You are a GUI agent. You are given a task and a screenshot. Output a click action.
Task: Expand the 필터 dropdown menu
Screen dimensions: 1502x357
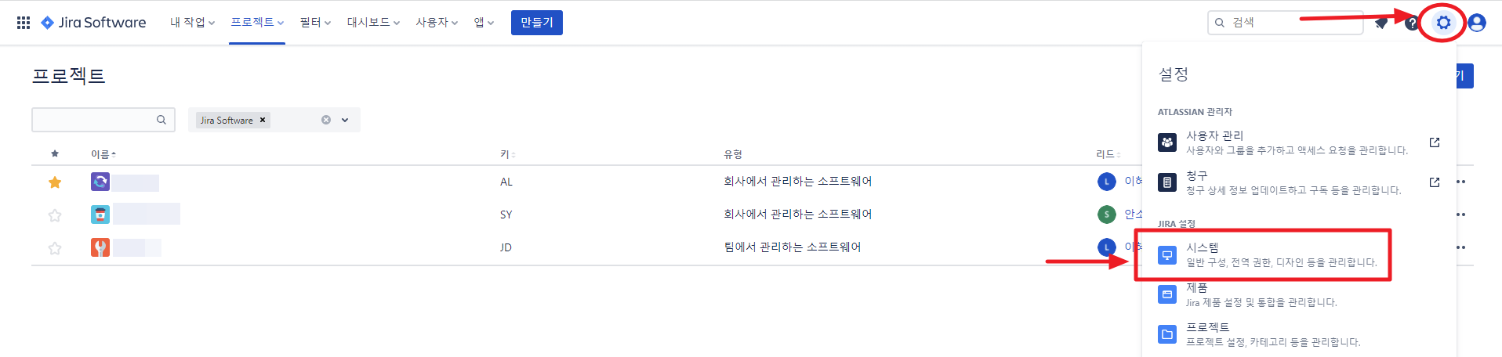point(315,23)
